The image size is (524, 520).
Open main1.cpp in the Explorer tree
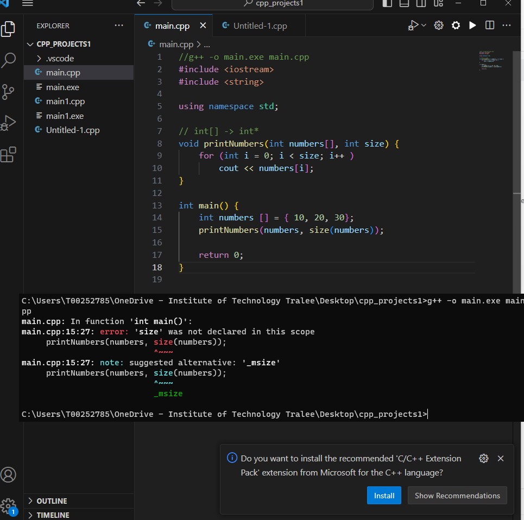(79, 101)
